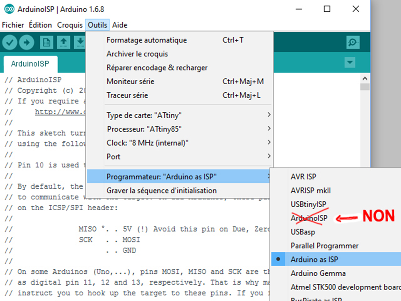This screenshot has width=401, height=301.
Task: Click the comment line '// On some Arduinos (Uno,...)'
Action: click(x=137, y=272)
